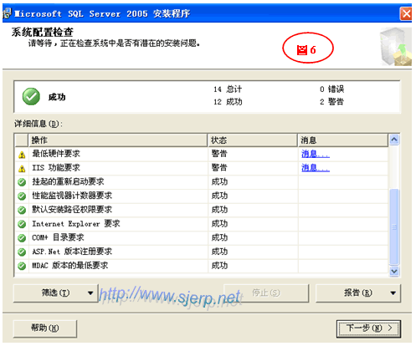416x346 pixels.
Task: Click warning icon for 最低硬件要求 row
Action: coord(22,155)
